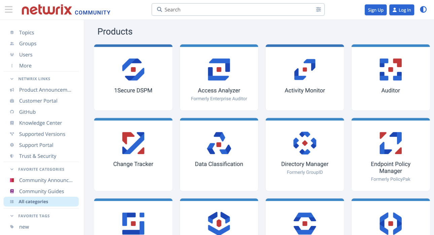Click the Users icon in the sidebar

(12, 54)
